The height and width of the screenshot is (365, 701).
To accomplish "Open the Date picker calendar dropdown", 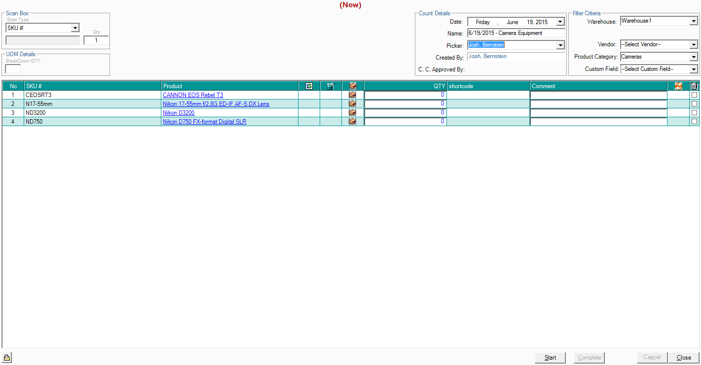I will (x=560, y=22).
